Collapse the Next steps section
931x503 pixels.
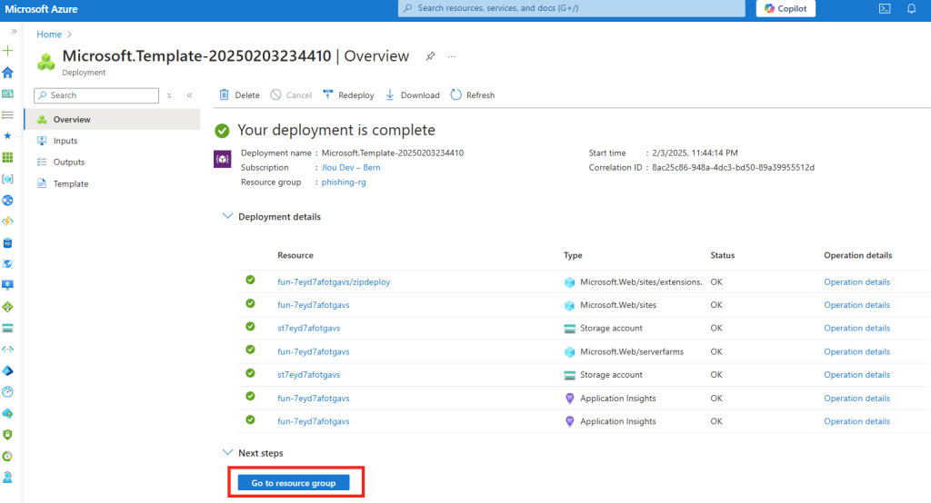point(227,452)
